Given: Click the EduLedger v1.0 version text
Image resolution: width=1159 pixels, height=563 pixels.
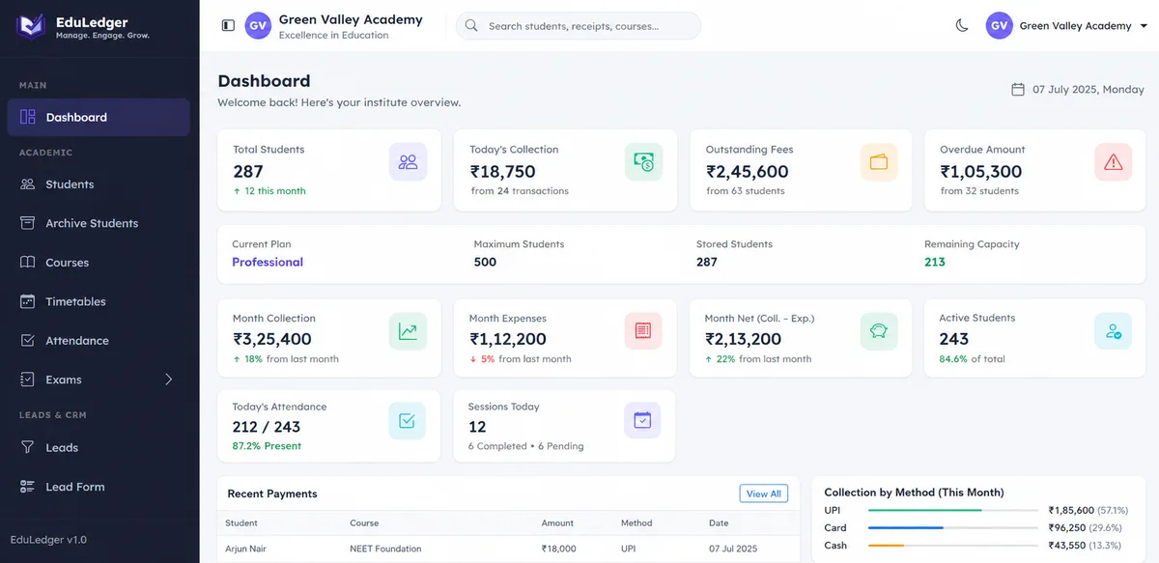Looking at the screenshot, I should [x=48, y=540].
